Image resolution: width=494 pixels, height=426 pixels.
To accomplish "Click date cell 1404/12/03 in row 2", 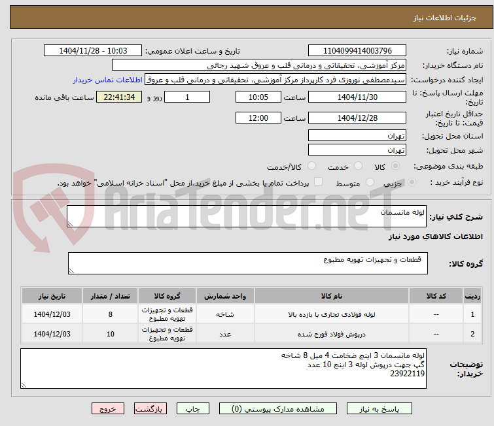I will [x=52, y=334].
